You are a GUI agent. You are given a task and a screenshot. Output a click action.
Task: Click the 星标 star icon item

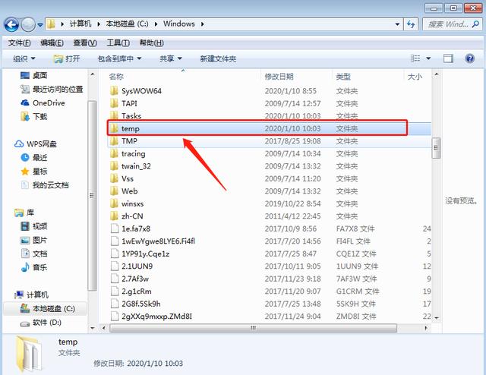tap(25, 172)
